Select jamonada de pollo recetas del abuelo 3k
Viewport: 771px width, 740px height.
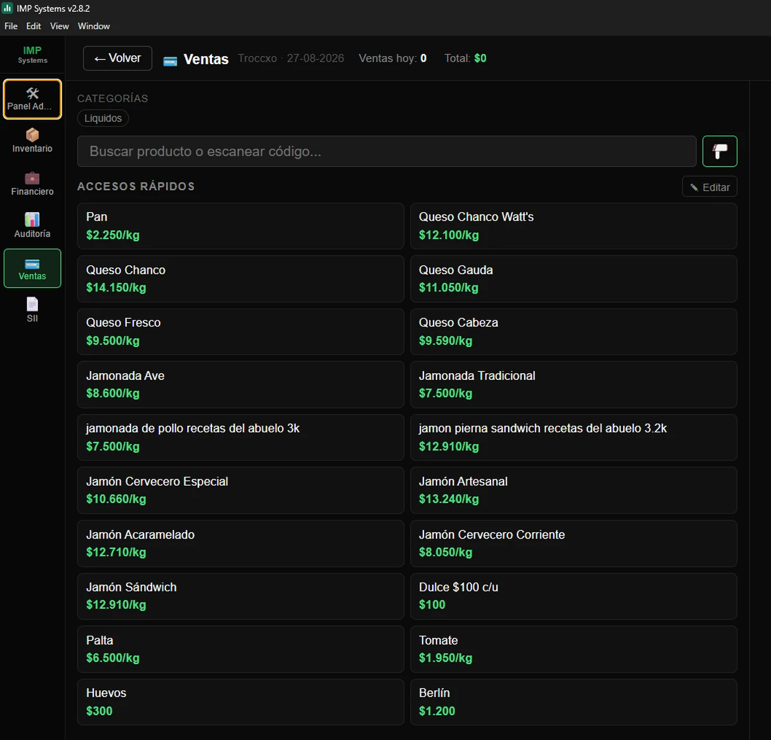241,437
